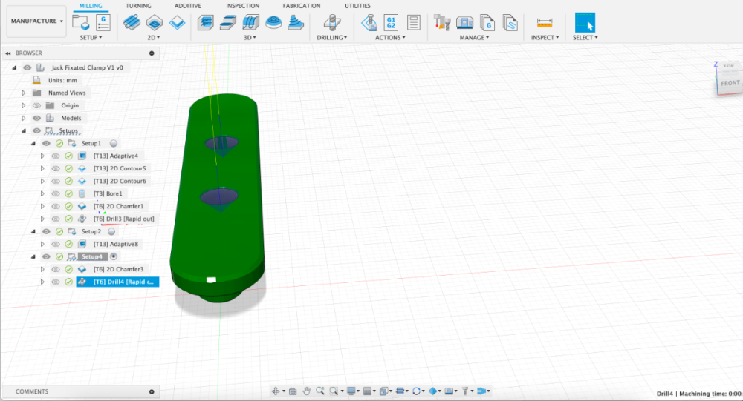Open the ACTIONS dropdown label

(390, 37)
